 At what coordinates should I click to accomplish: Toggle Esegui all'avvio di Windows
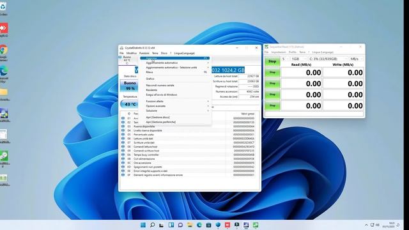(x=162, y=95)
